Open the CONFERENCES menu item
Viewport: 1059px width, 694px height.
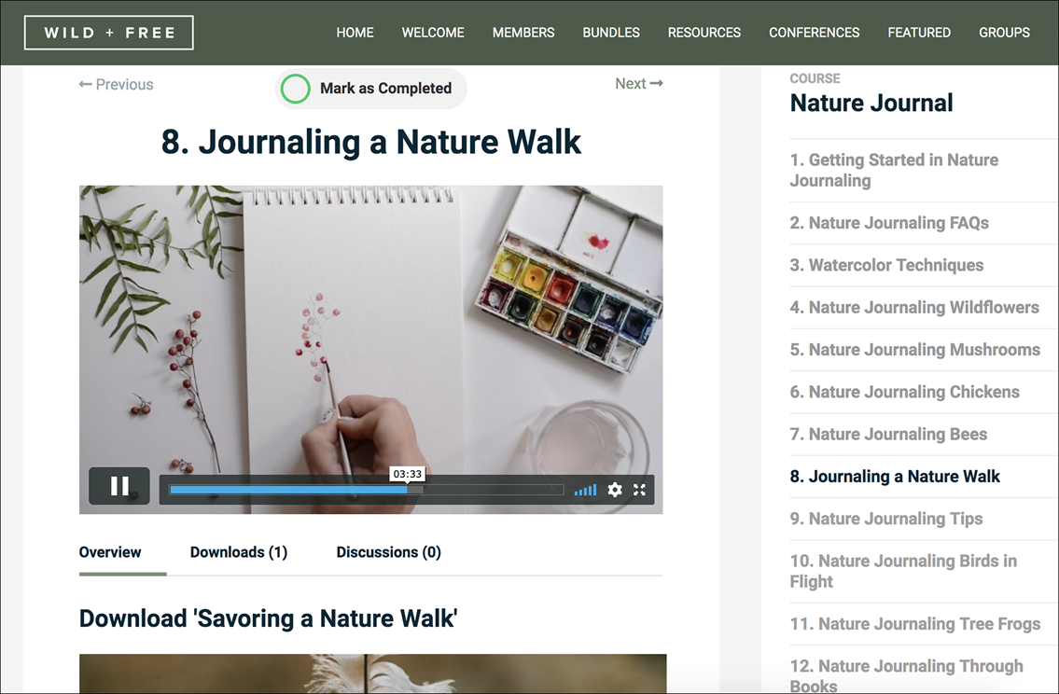coord(814,33)
